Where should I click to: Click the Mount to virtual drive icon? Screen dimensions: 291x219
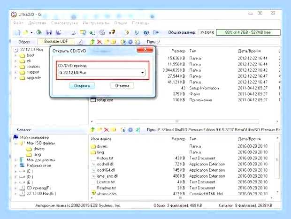[x=102, y=33]
